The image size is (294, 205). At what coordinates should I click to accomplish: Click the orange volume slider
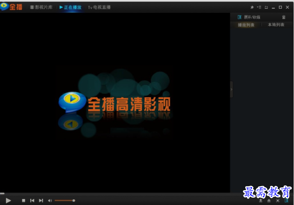pyautogui.click(x=65, y=200)
